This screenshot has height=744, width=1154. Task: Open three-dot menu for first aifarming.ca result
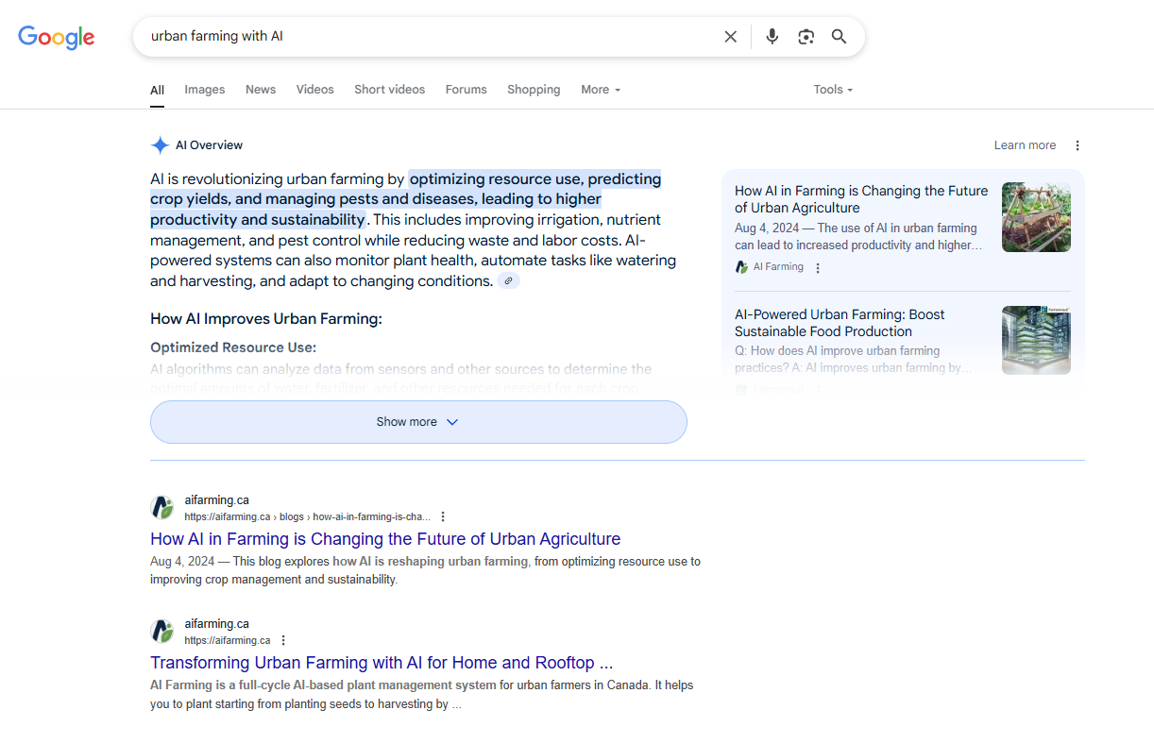443,516
